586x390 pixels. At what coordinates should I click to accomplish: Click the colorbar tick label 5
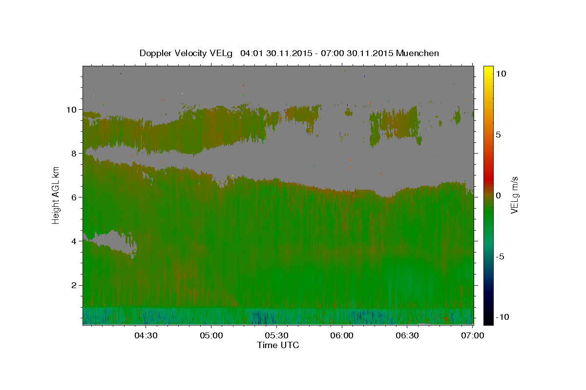tap(498, 135)
